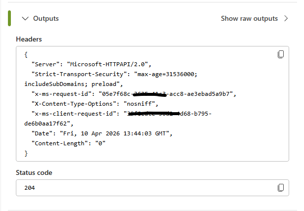Select the Headers field label
This screenshot has height=211, width=304.
point(29,39)
